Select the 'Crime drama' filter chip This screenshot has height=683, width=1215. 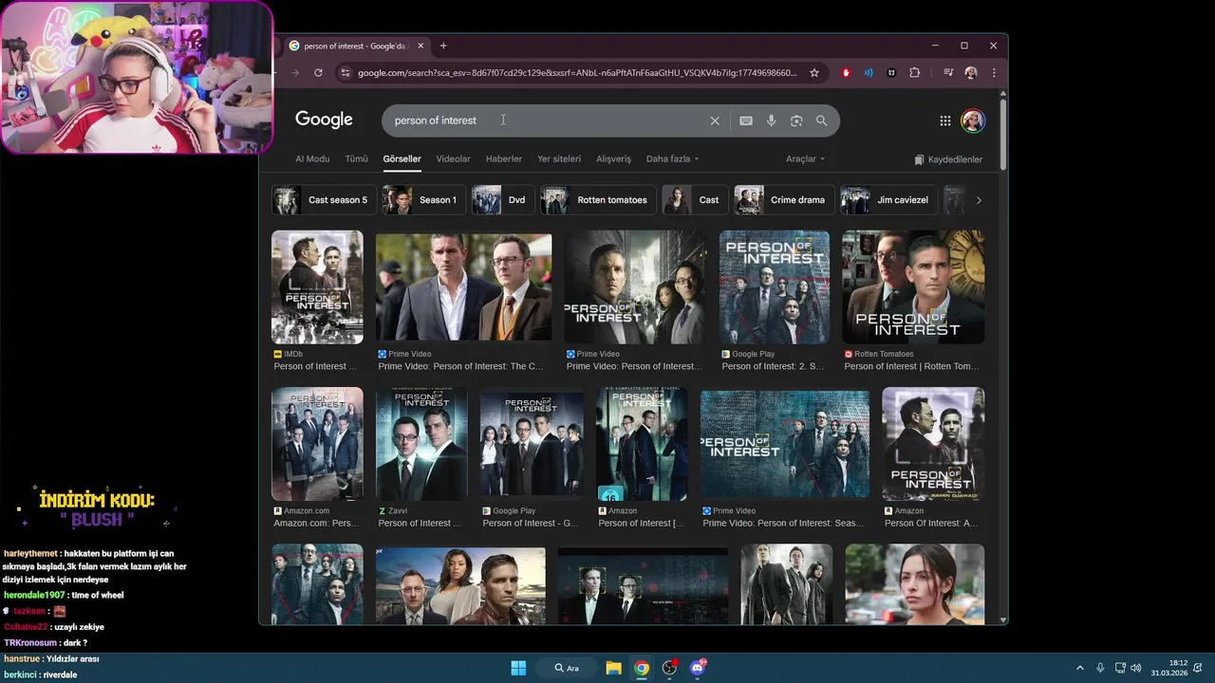784,200
